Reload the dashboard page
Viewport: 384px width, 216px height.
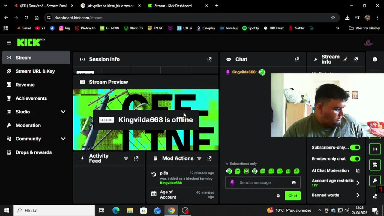26,18
